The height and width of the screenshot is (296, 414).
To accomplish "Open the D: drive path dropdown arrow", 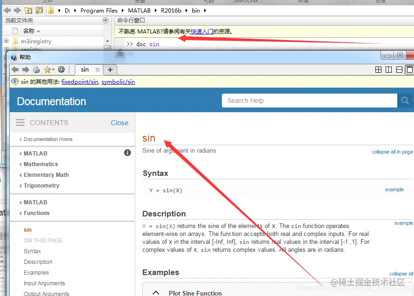I will tap(75, 11).
